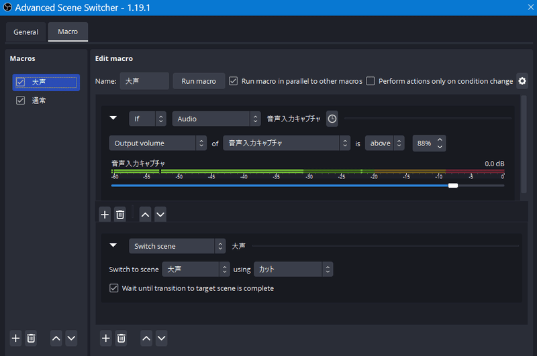This screenshot has width=537, height=356.
Task: Remove condition with trash icon
Action: point(120,215)
